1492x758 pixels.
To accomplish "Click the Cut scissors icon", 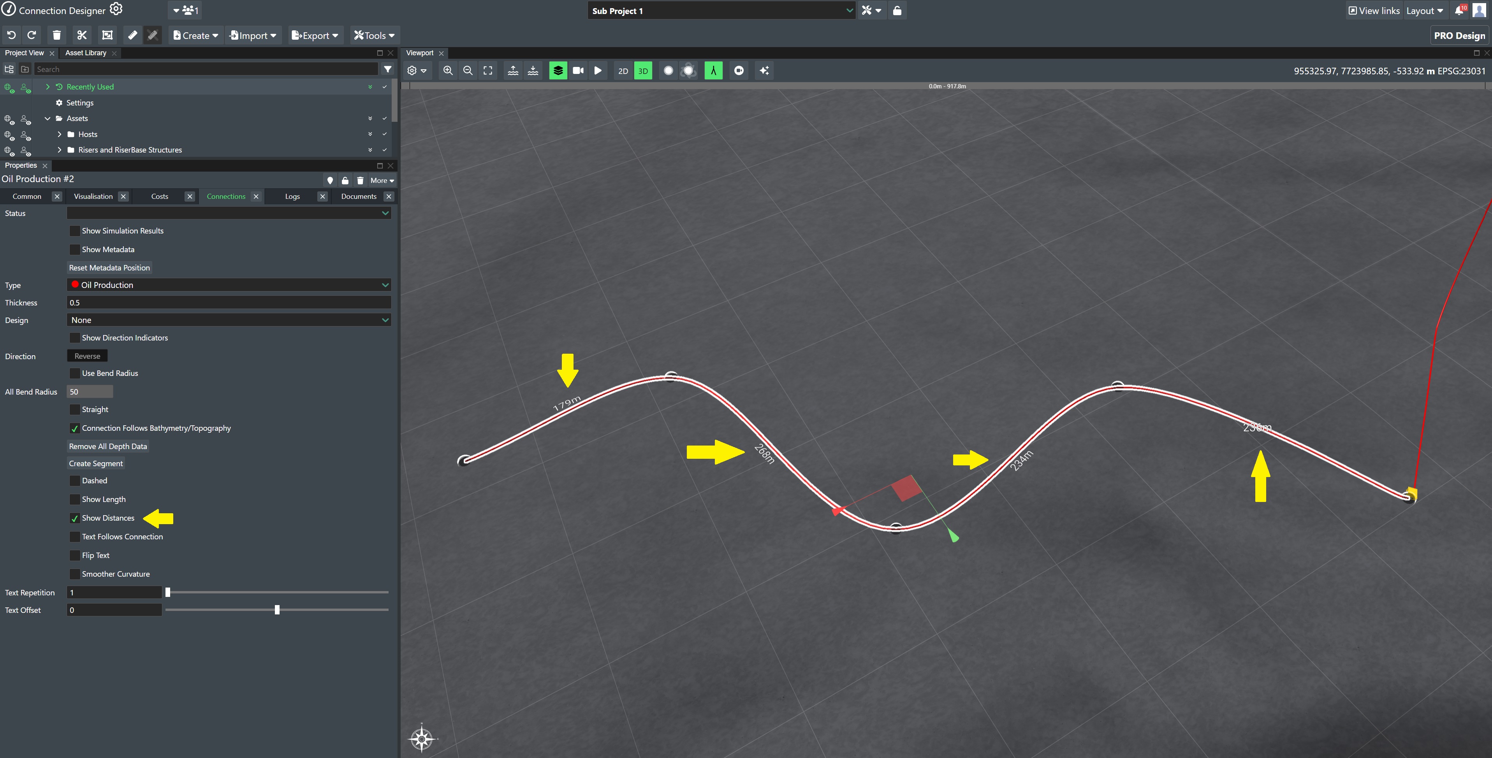I will 82,35.
